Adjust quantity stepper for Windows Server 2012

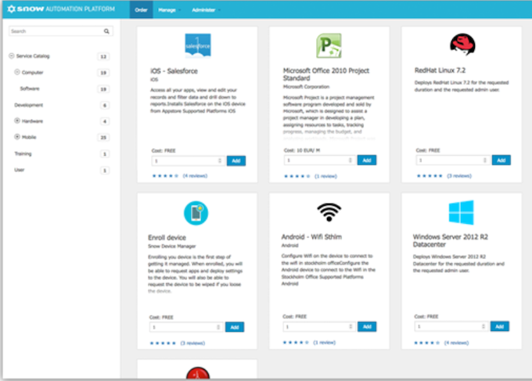coord(483,326)
